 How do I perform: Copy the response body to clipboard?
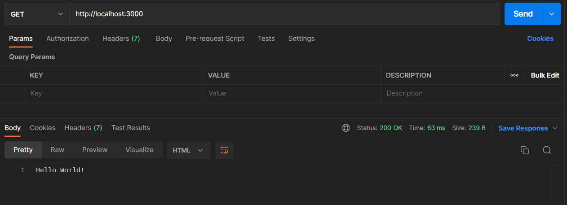(524, 150)
